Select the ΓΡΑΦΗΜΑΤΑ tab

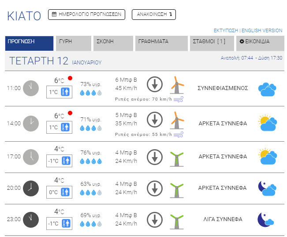161,43
